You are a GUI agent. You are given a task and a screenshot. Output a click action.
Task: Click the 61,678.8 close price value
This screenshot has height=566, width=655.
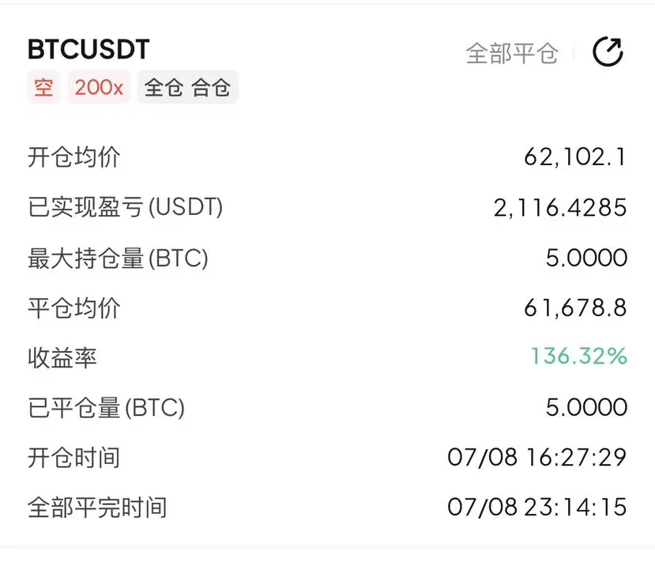(575, 308)
